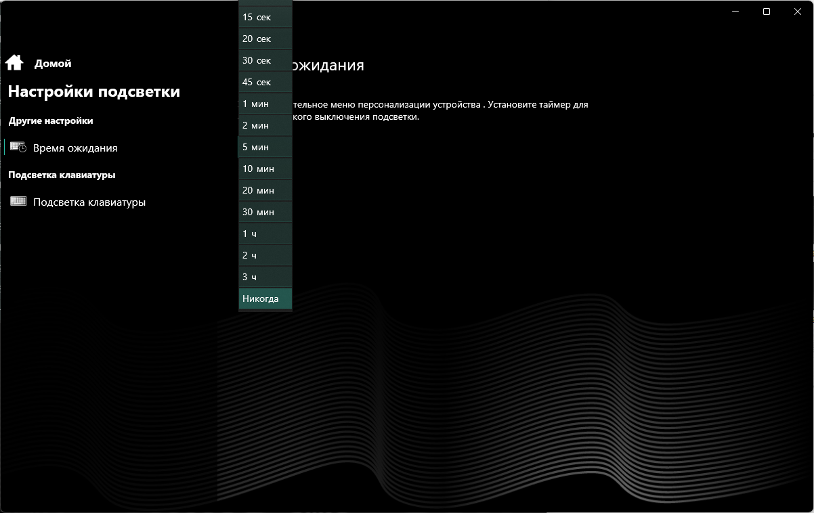
Task: Select Никогда option
Action: tap(265, 298)
